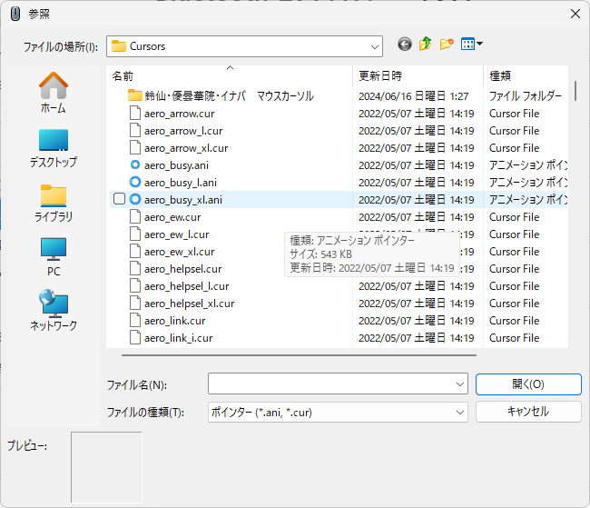The width and height of the screenshot is (590, 508).
Task: Tick the checkbox beside aero_busy_xl.ani
Action: coord(119,199)
